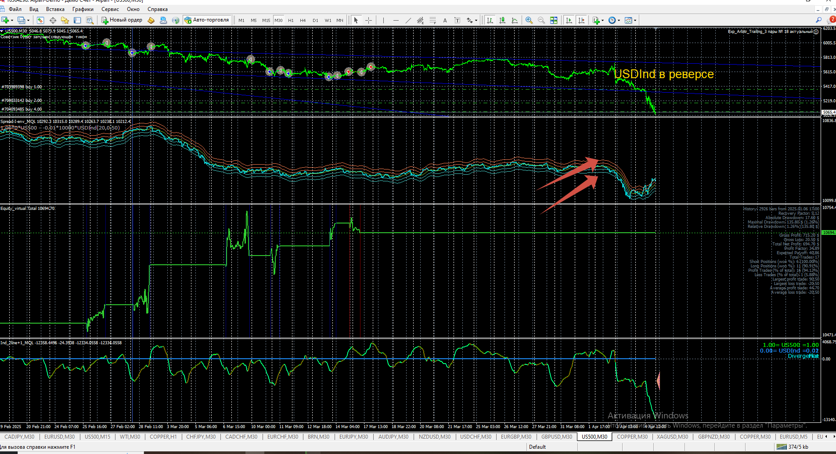836x454 pixels.
Task: Select the crosshair tool
Action: click(x=368, y=20)
